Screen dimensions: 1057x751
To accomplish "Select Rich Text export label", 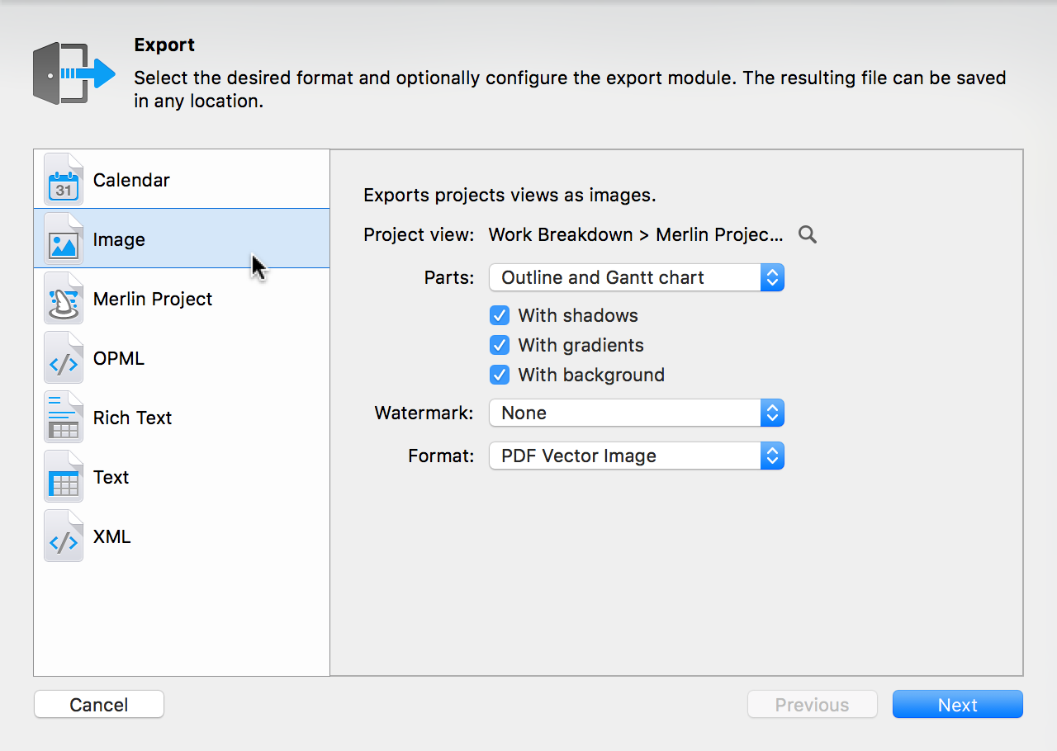I will click(132, 418).
